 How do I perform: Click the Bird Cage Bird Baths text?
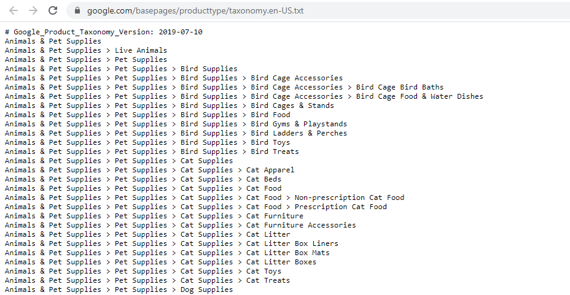400,87
